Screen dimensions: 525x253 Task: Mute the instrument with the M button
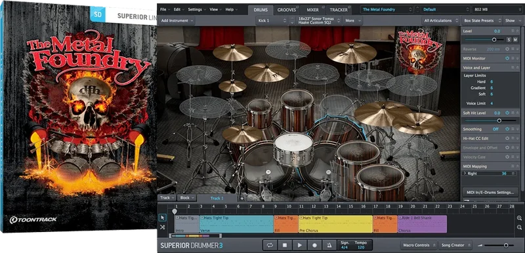[515, 40]
